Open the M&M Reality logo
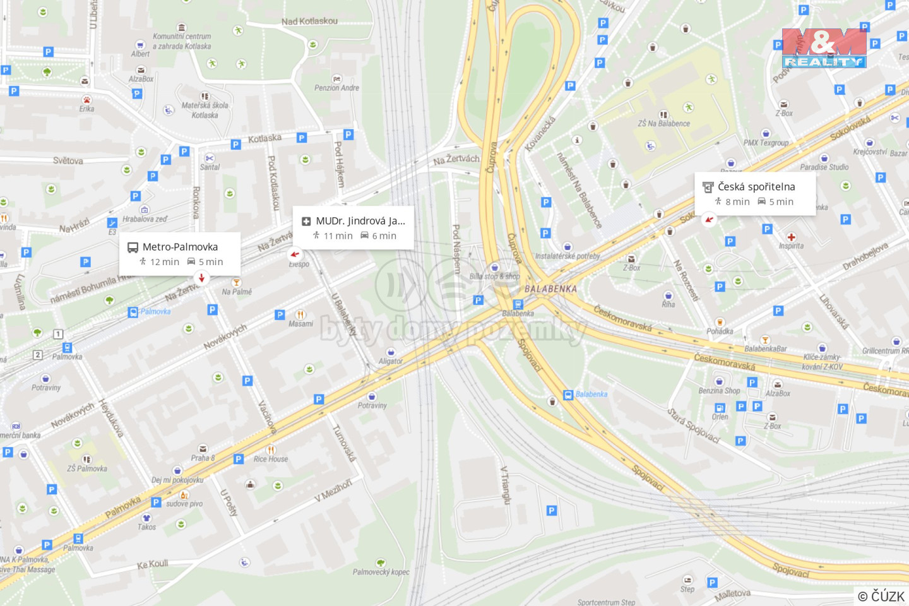This screenshot has height=606, width=909. coord(824,48)
